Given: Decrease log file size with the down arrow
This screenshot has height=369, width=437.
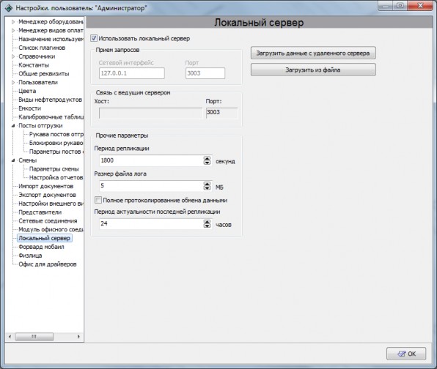Looking at the screenshot, I should 207,188.
